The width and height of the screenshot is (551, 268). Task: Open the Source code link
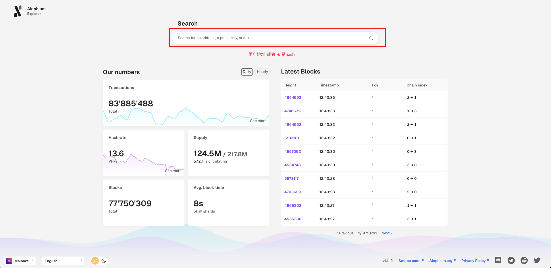click(411, 261)
